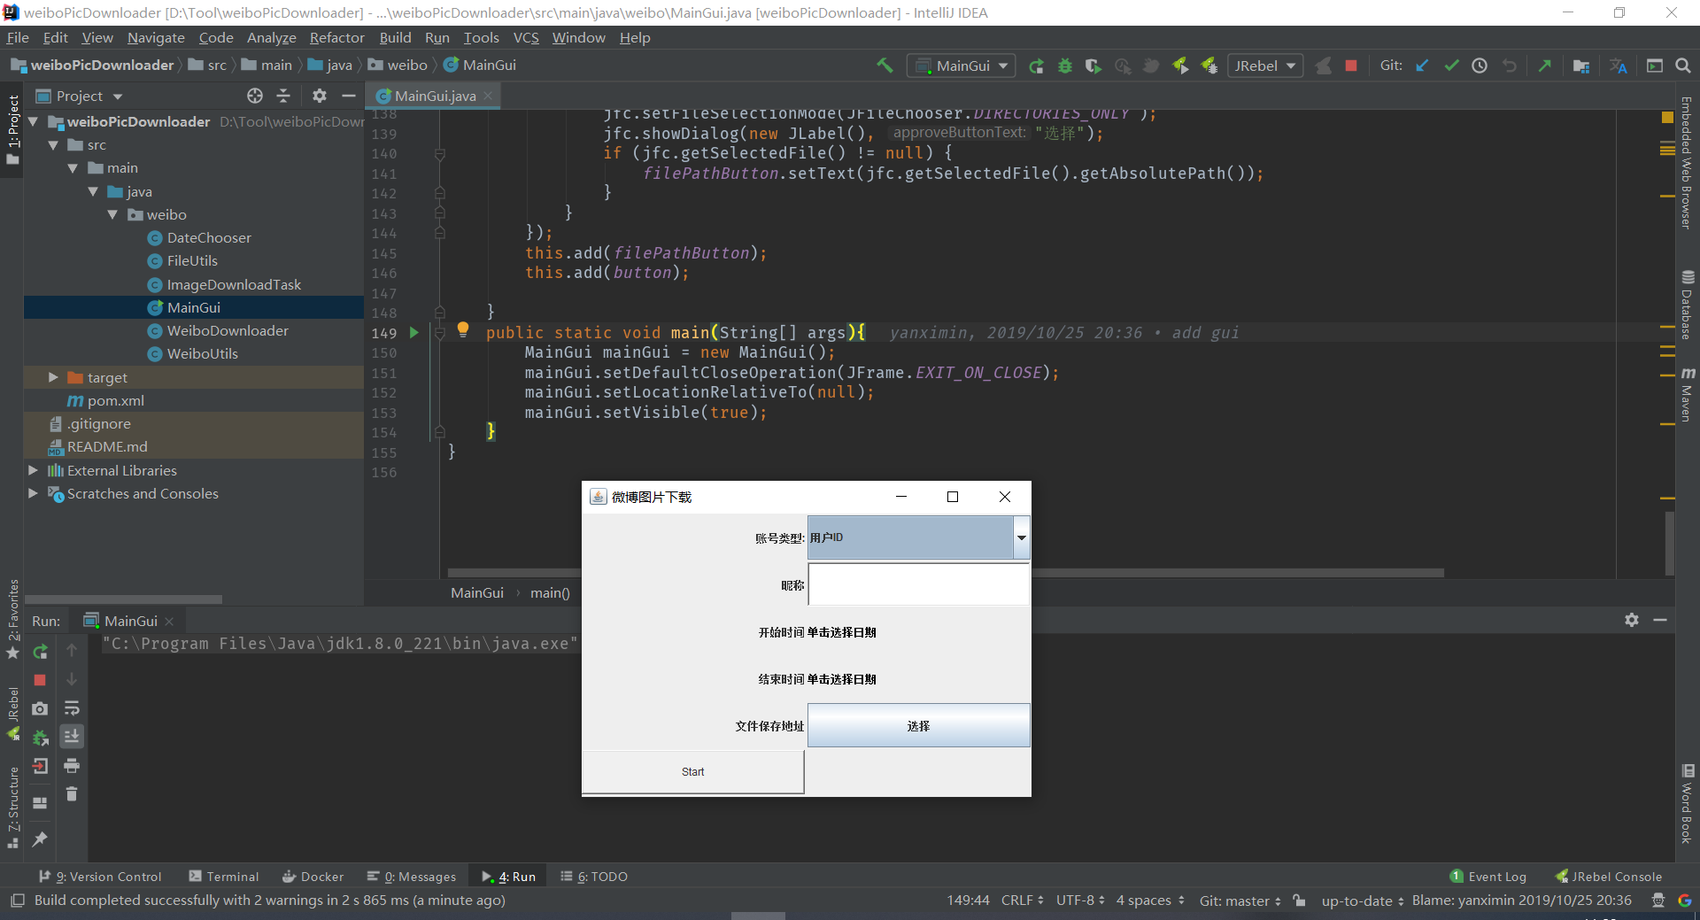Screen dimensions: 1700x920
Task: Rerun MainGui in Run panel
Action: (40, 652)
